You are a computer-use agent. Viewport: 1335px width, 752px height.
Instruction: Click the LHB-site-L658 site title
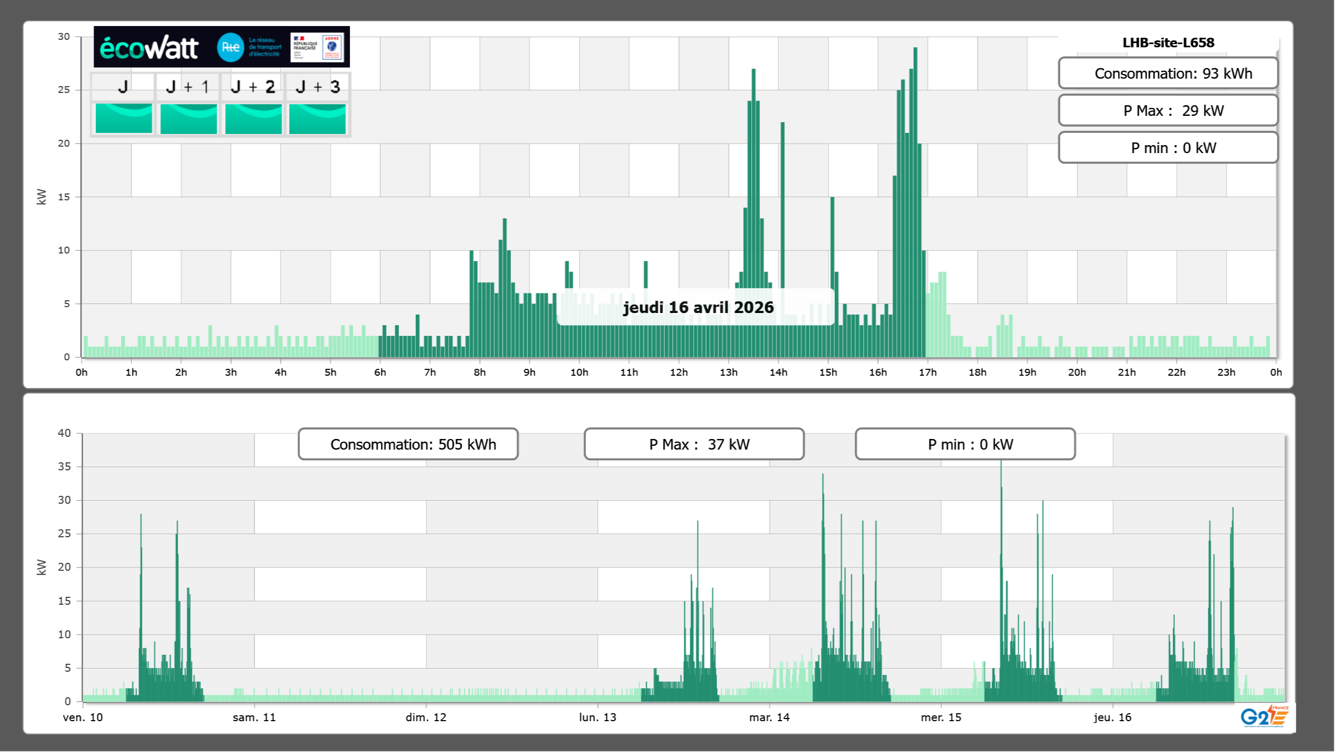pyautogui.click(x=1168, y=43)
